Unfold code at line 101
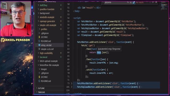This screenshot has height=96, width=170. (71, 87)
